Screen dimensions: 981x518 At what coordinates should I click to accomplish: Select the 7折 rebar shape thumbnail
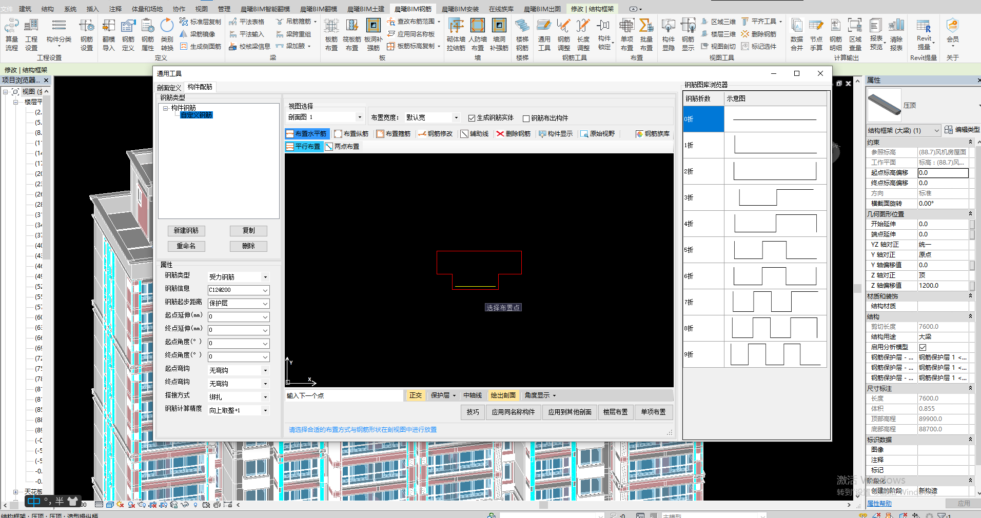775,302
